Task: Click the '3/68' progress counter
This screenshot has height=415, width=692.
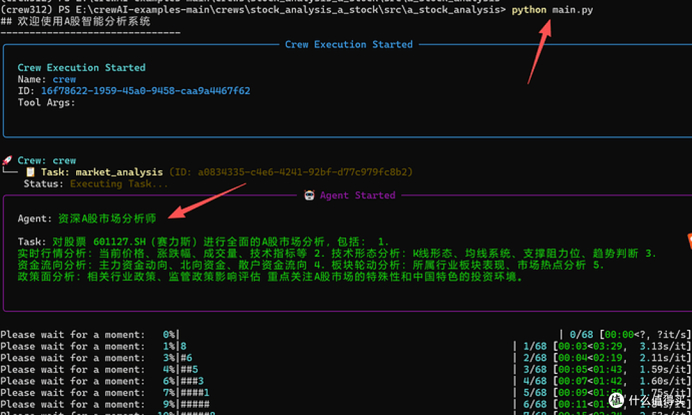Action: tap(535, 370)
